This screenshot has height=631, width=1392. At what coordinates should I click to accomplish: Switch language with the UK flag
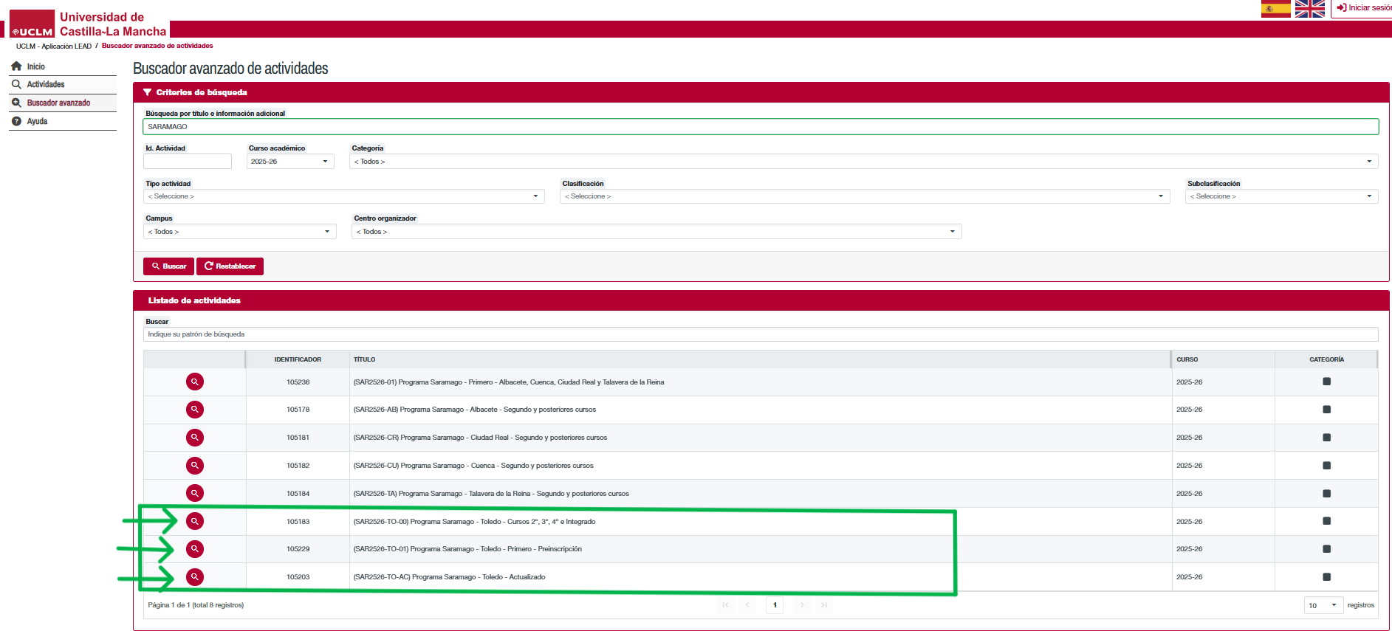pyautogui.click(x=1309, y=9)
